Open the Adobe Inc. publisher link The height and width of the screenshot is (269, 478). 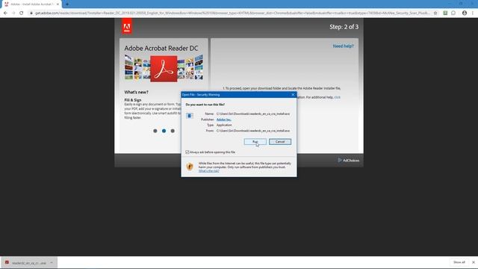(223, 120)
